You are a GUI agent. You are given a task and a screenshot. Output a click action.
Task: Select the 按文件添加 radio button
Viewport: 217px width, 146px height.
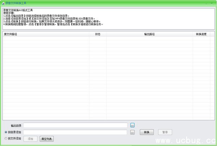pyautogui.click(x=5, y=138)
